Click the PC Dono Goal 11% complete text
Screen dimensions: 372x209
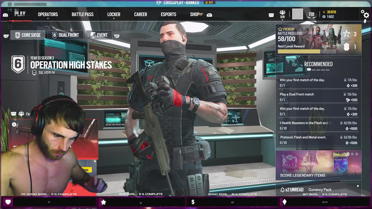pyautogui.click(x=49, y=194)
